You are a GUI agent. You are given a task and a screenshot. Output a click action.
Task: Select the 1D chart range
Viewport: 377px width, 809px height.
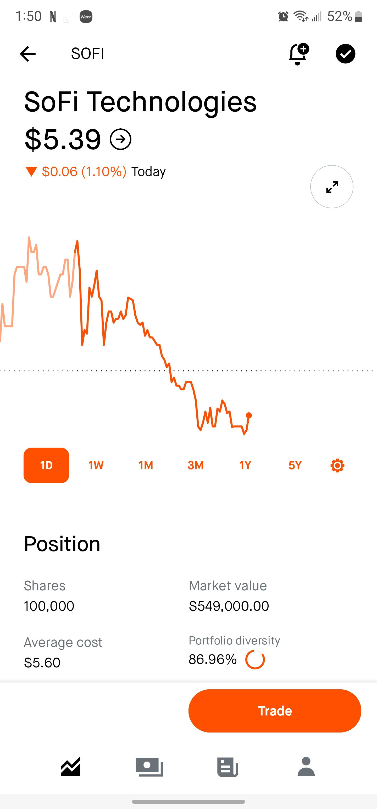(46, 465)
